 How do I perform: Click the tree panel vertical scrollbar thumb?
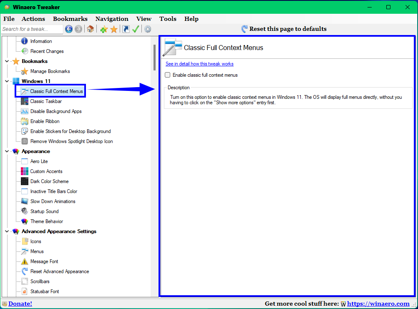(154, 58)
